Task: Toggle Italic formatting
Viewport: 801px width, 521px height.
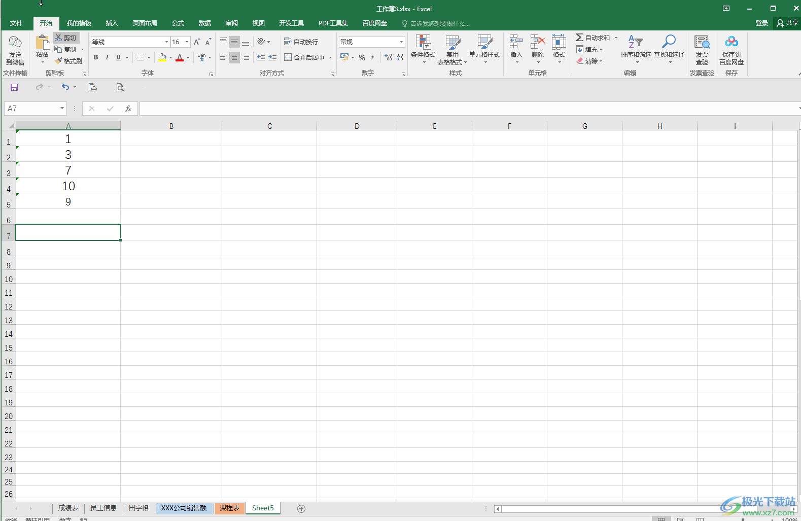Action: (x=107, y=57)
